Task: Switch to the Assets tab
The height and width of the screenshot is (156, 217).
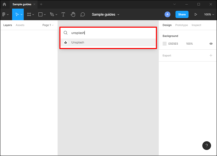Action: tap(20, 25)
